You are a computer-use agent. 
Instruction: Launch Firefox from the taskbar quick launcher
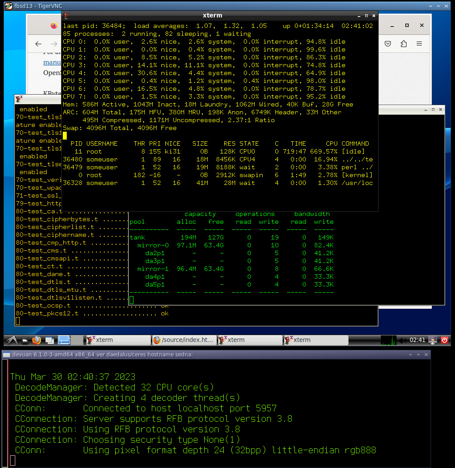37,340
